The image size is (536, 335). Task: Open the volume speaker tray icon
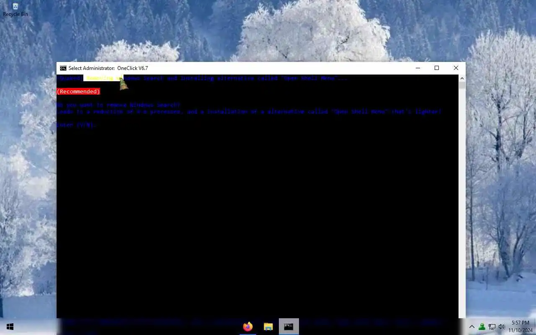[x=502, y=327]
